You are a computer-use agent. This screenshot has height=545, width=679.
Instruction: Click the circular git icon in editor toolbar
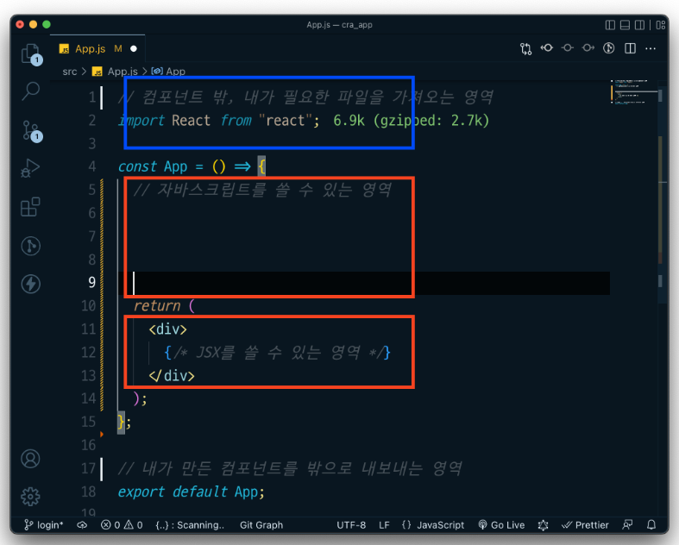pos(609,48)
